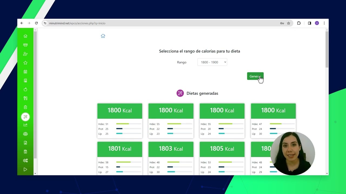Reload the page with refresh icon
This screenshot has width=346, height=194.
tap(36, 23)
